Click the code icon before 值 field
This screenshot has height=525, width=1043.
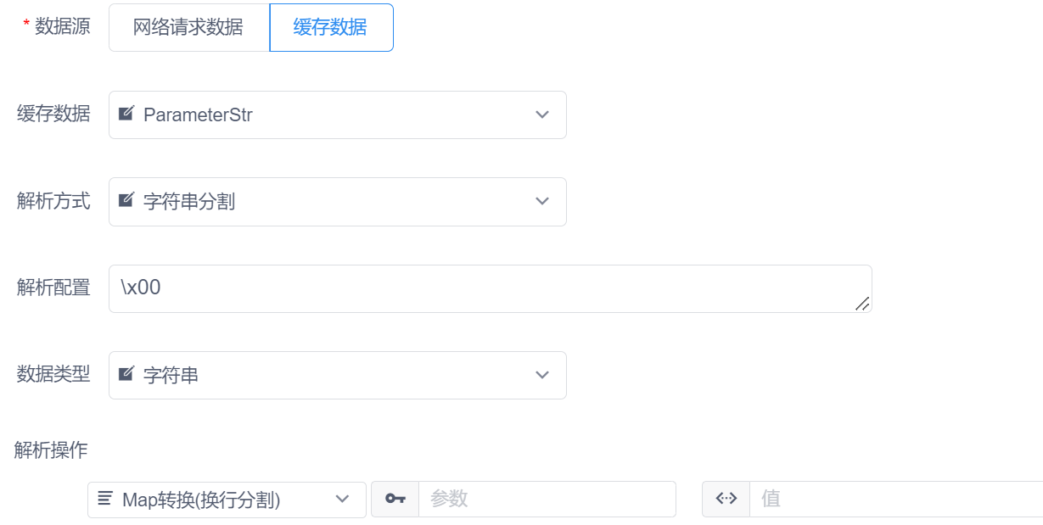coord(726,499)
